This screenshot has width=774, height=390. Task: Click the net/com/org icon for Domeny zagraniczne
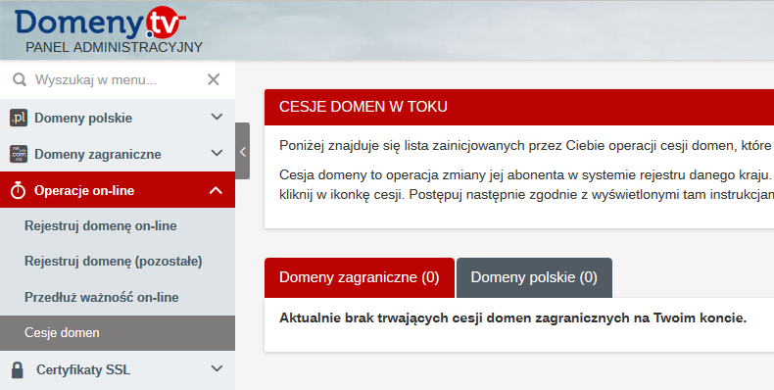[x=19, y=154]
